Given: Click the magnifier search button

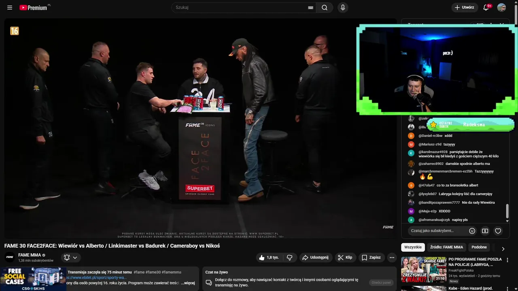Looking at the screenshot, I should coord(325,7).
